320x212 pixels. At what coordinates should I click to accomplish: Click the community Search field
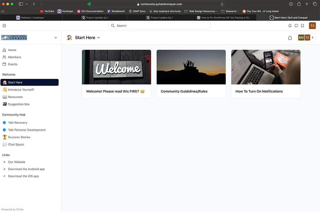click(159, 26)
